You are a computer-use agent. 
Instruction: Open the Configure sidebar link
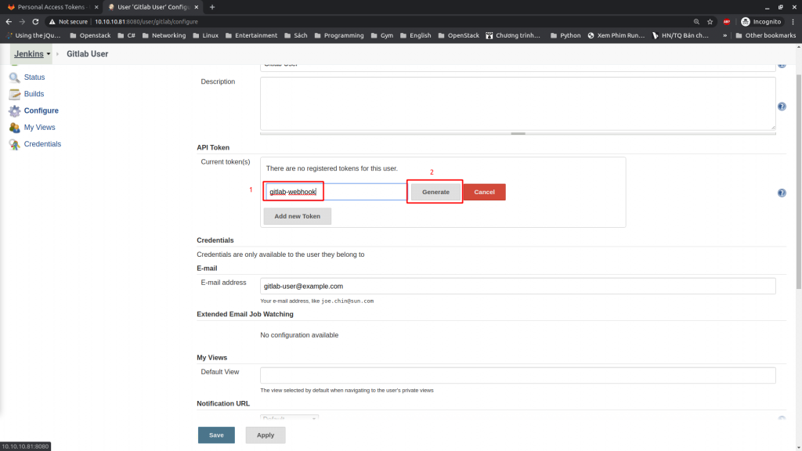(x=42, y=110)
